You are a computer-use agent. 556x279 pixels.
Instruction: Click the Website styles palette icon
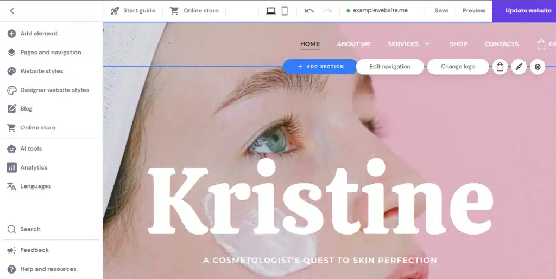pyautogui.click(x=11, y=71)
